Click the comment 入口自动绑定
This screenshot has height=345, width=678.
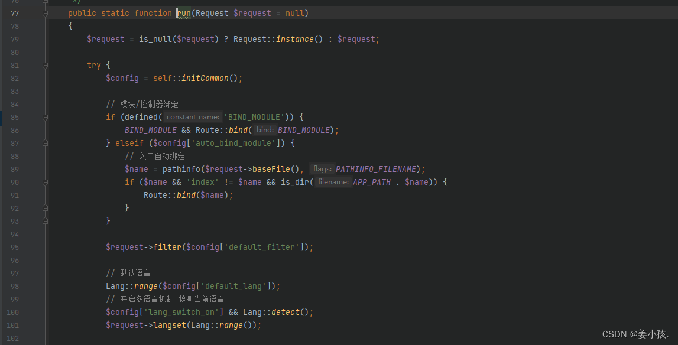pyautogui.click(x=155, y=156)
